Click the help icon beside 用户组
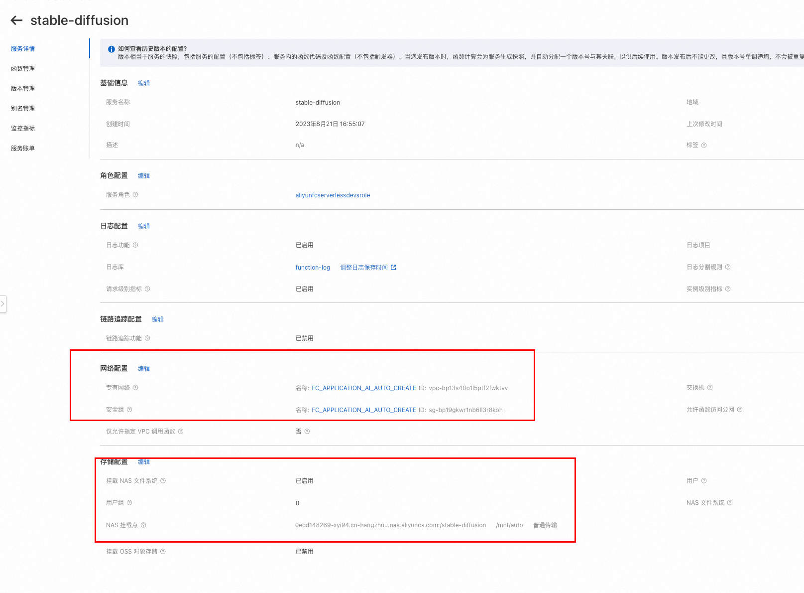The width and height of the screenshot is (804, 593). tap(129, 503)
